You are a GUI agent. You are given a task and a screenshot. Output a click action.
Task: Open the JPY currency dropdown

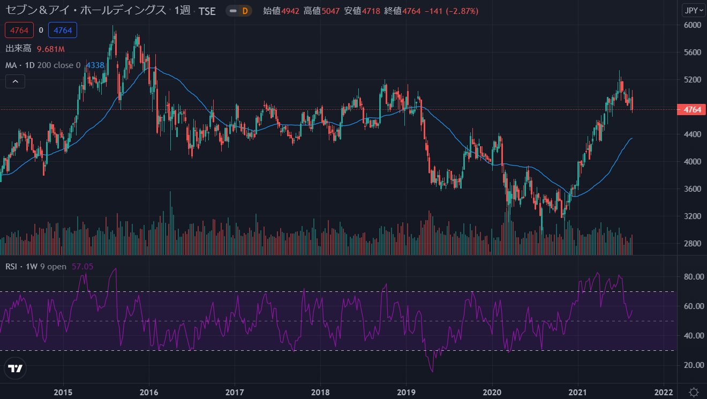[x=693, y=10]
